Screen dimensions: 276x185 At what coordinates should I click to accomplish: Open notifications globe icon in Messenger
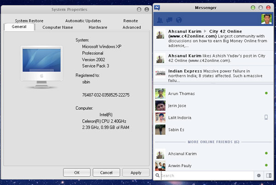tap(178, 20)
